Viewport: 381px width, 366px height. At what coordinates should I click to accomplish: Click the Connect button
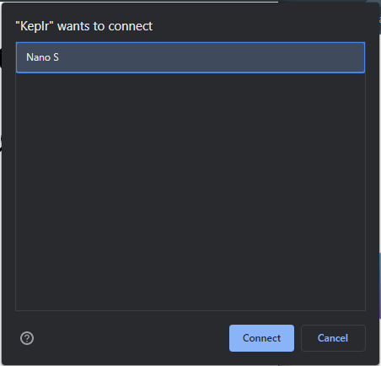[261, 338]
